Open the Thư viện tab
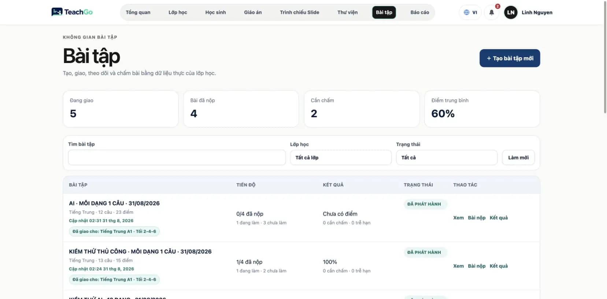 click(x=348, y=12)
